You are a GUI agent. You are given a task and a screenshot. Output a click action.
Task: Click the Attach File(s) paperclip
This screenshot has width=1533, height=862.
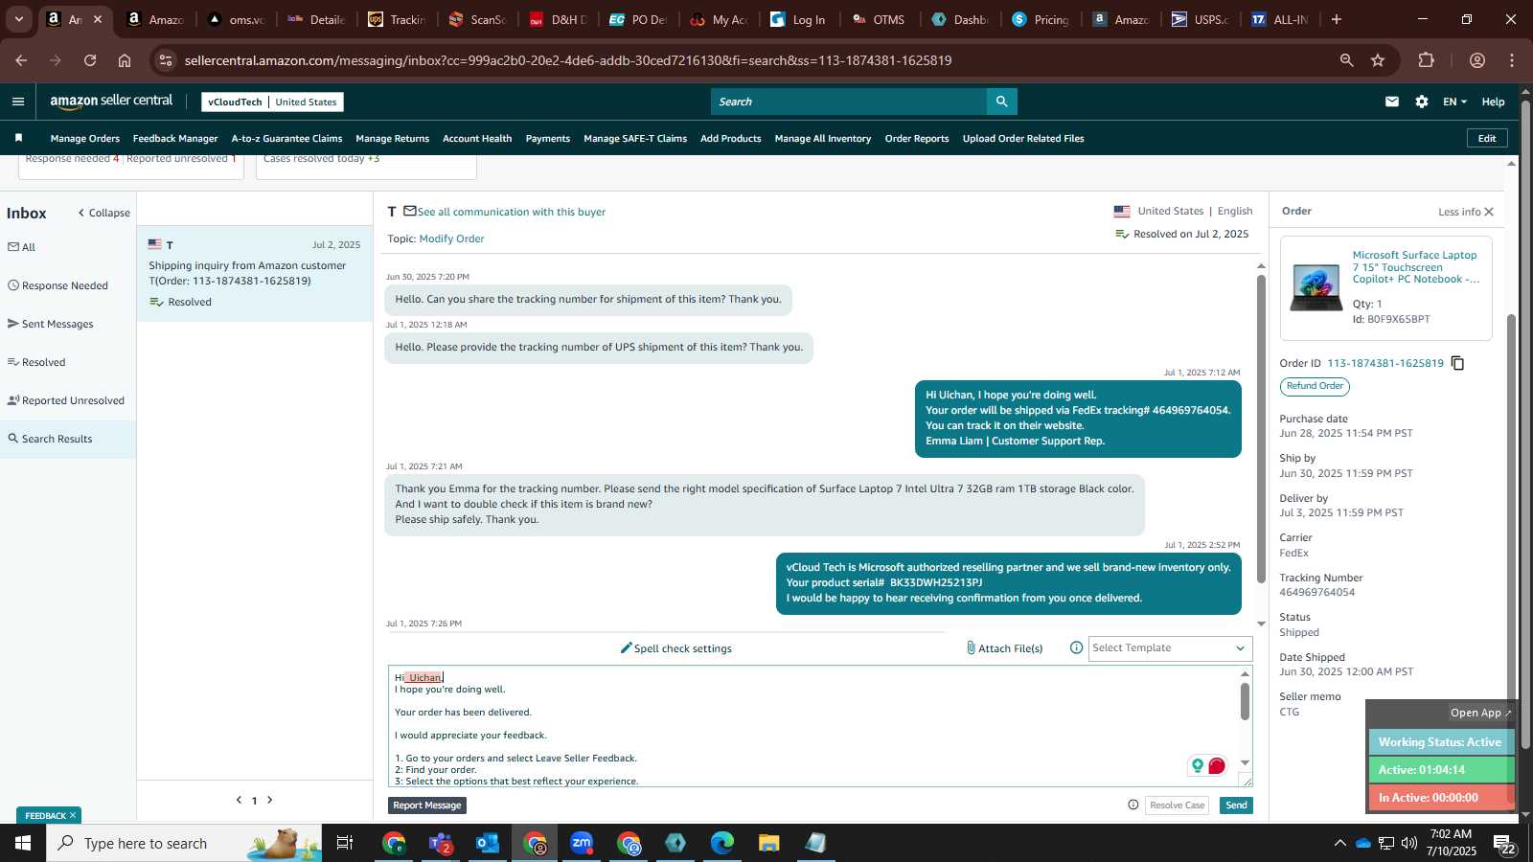[x=971, y=648]
